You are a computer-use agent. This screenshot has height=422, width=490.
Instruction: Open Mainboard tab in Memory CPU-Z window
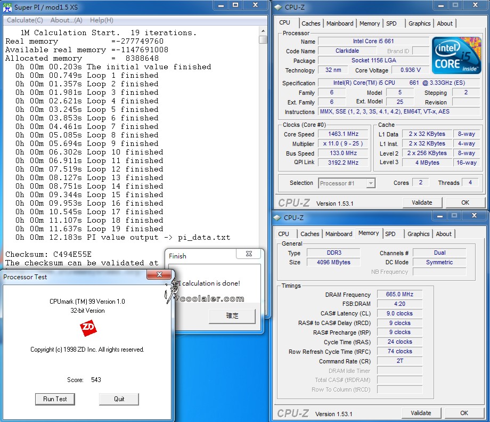coord(339,234)
